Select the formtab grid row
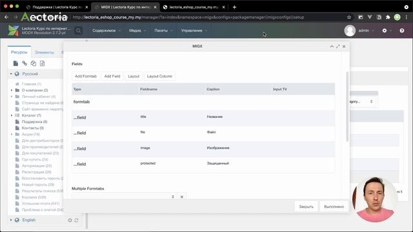The image size is (413, 232). tap(203, 102)
